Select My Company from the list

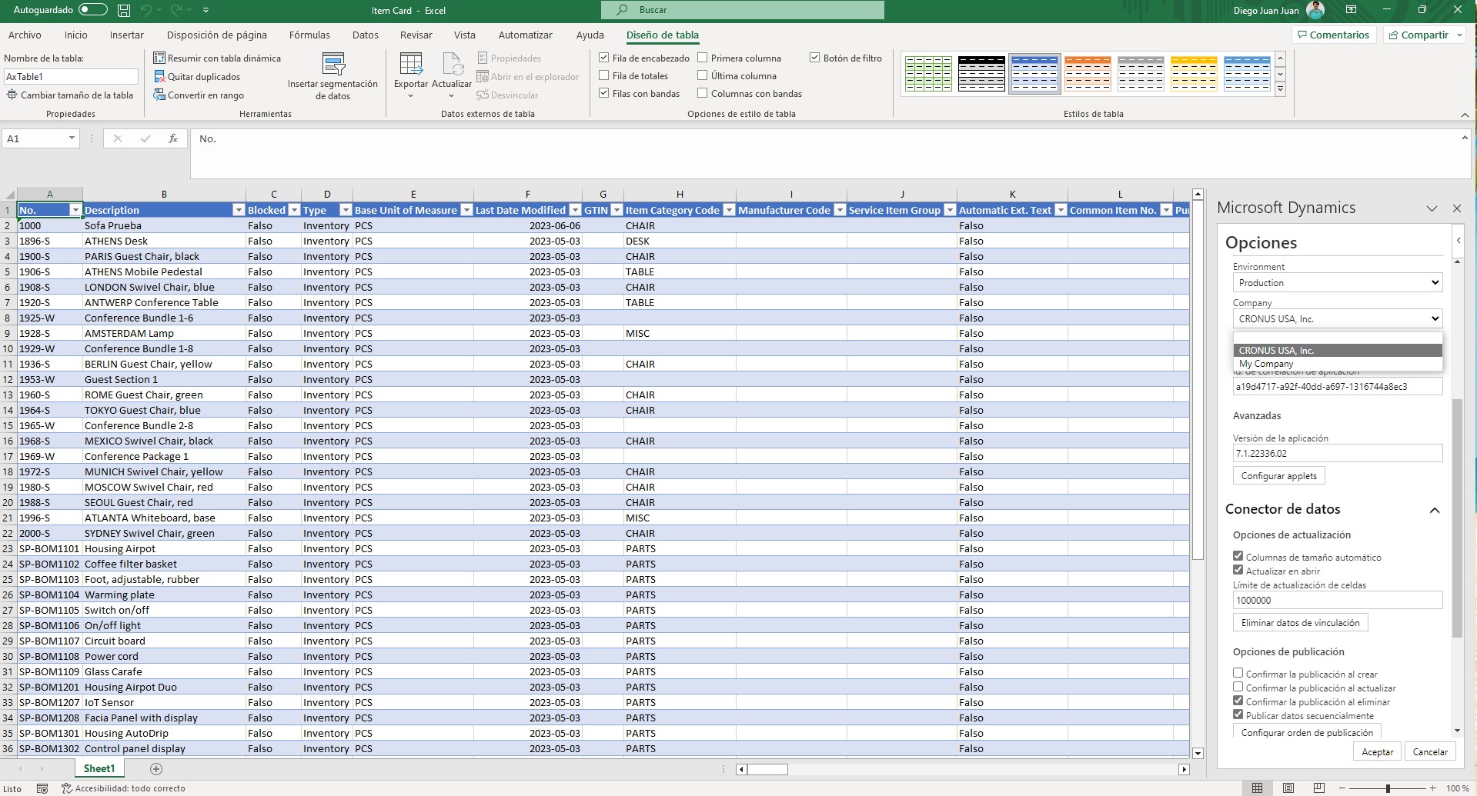tap(1338, 364)
